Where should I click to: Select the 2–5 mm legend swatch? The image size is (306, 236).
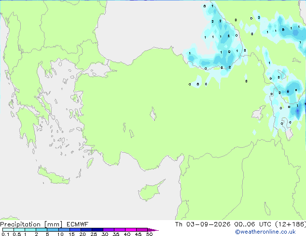tap(42, 230)
